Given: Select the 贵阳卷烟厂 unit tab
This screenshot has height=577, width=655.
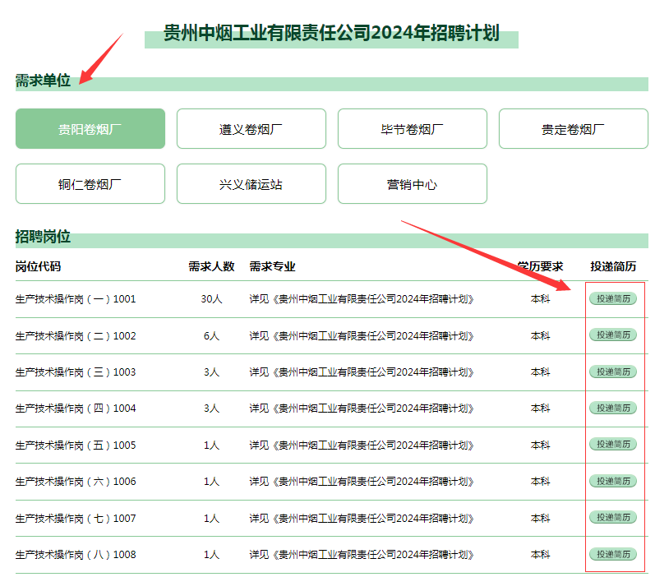Looking at the screenshot, I should tap(90, 129).
